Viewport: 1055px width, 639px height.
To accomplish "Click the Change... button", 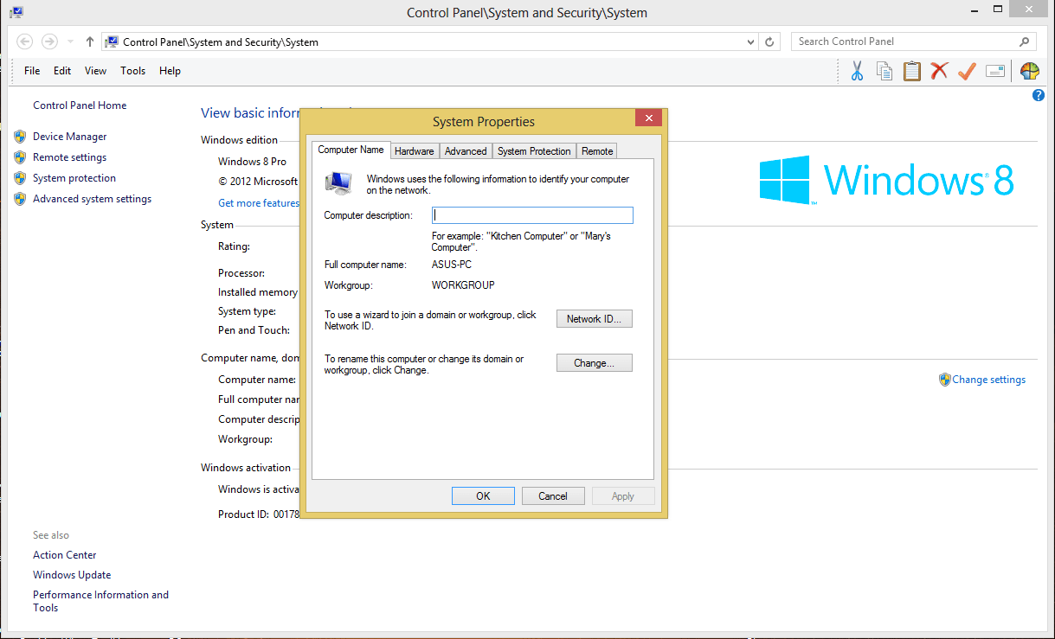I will [x=594, y=363].
